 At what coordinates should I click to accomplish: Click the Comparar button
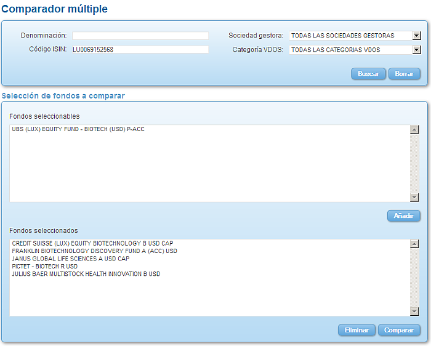(x=399, y=330)
